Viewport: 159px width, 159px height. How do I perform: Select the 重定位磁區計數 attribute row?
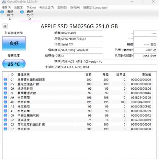coord(77,84)
